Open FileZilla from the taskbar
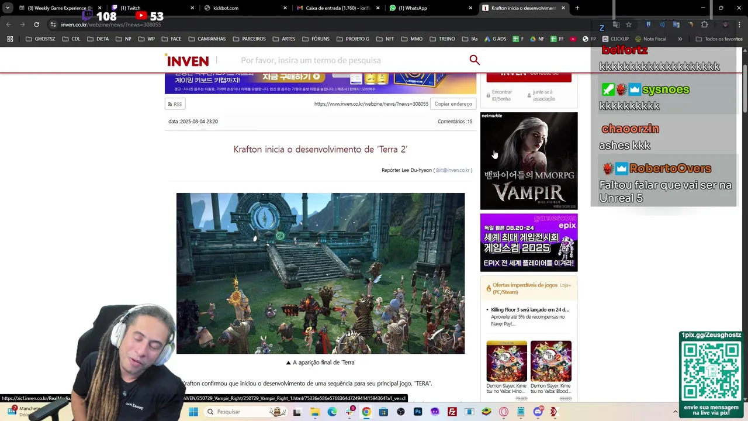The height and width of the screenshot is (421, 748). pos(452,412)
